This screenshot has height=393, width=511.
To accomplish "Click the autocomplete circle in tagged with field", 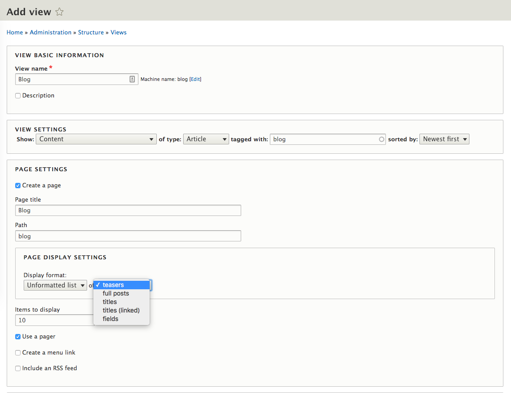I will point(381,139).
